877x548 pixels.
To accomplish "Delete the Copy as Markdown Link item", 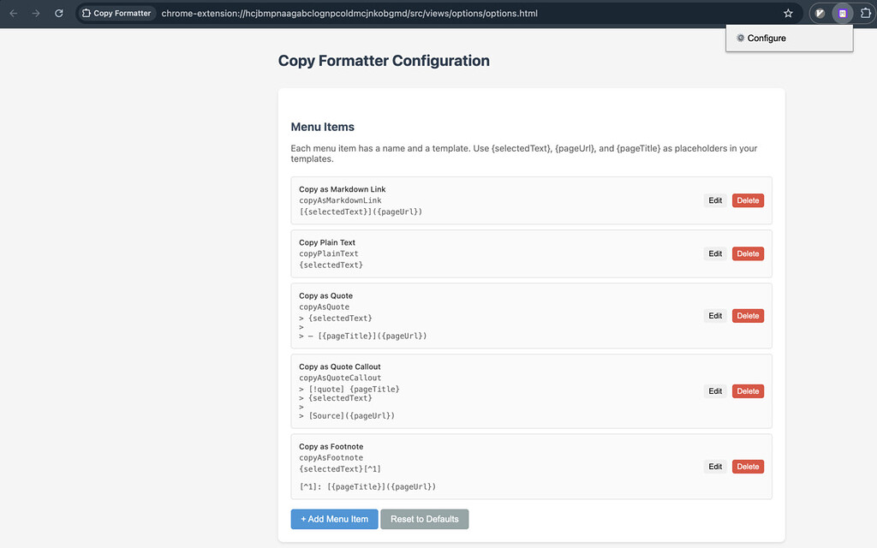I will click(747, 200).
